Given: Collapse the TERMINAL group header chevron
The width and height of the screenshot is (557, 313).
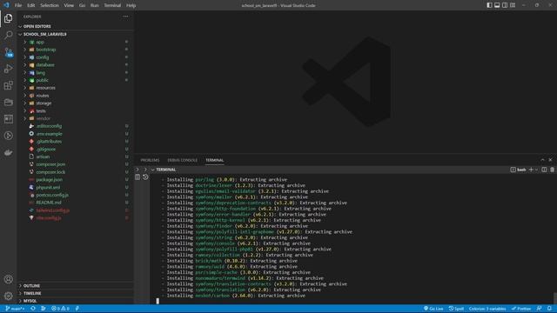Looking at the screenshot, I should click(153, 170).
